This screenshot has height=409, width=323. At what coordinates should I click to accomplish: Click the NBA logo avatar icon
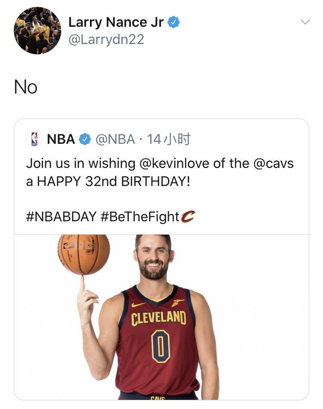[34, 139]
